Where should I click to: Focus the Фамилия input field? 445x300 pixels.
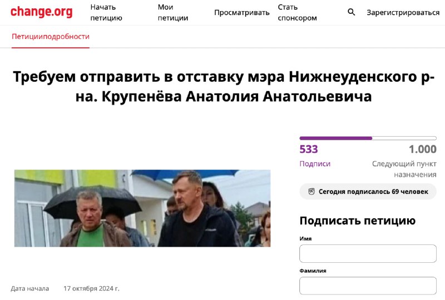point(368,286)
